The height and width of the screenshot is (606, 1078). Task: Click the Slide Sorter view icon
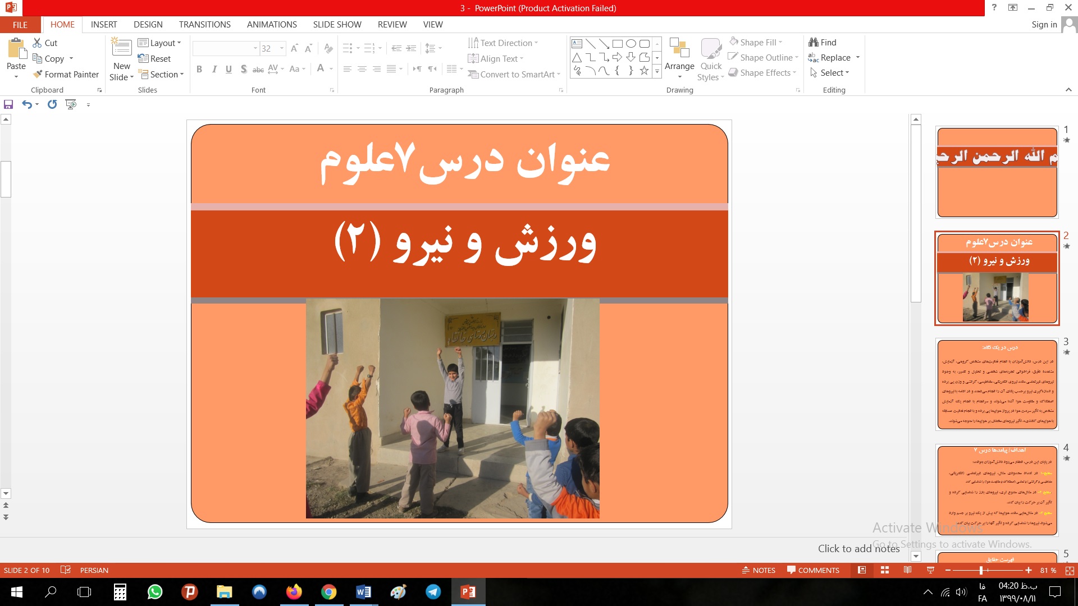coord(885,570)
